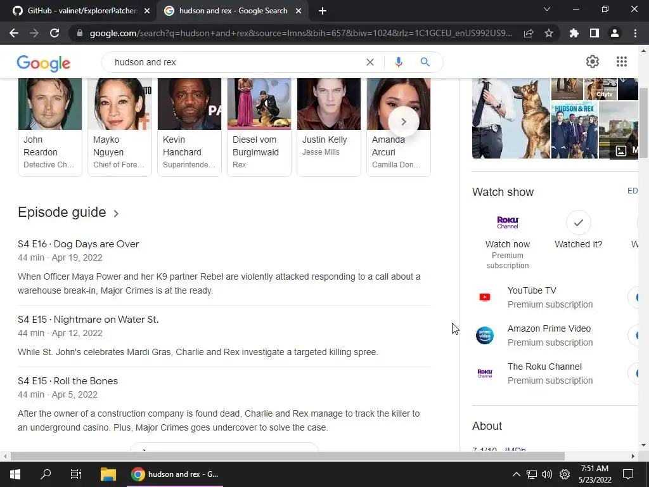
Task: Expand Episode guide chevron
Action: pos(117,213)
